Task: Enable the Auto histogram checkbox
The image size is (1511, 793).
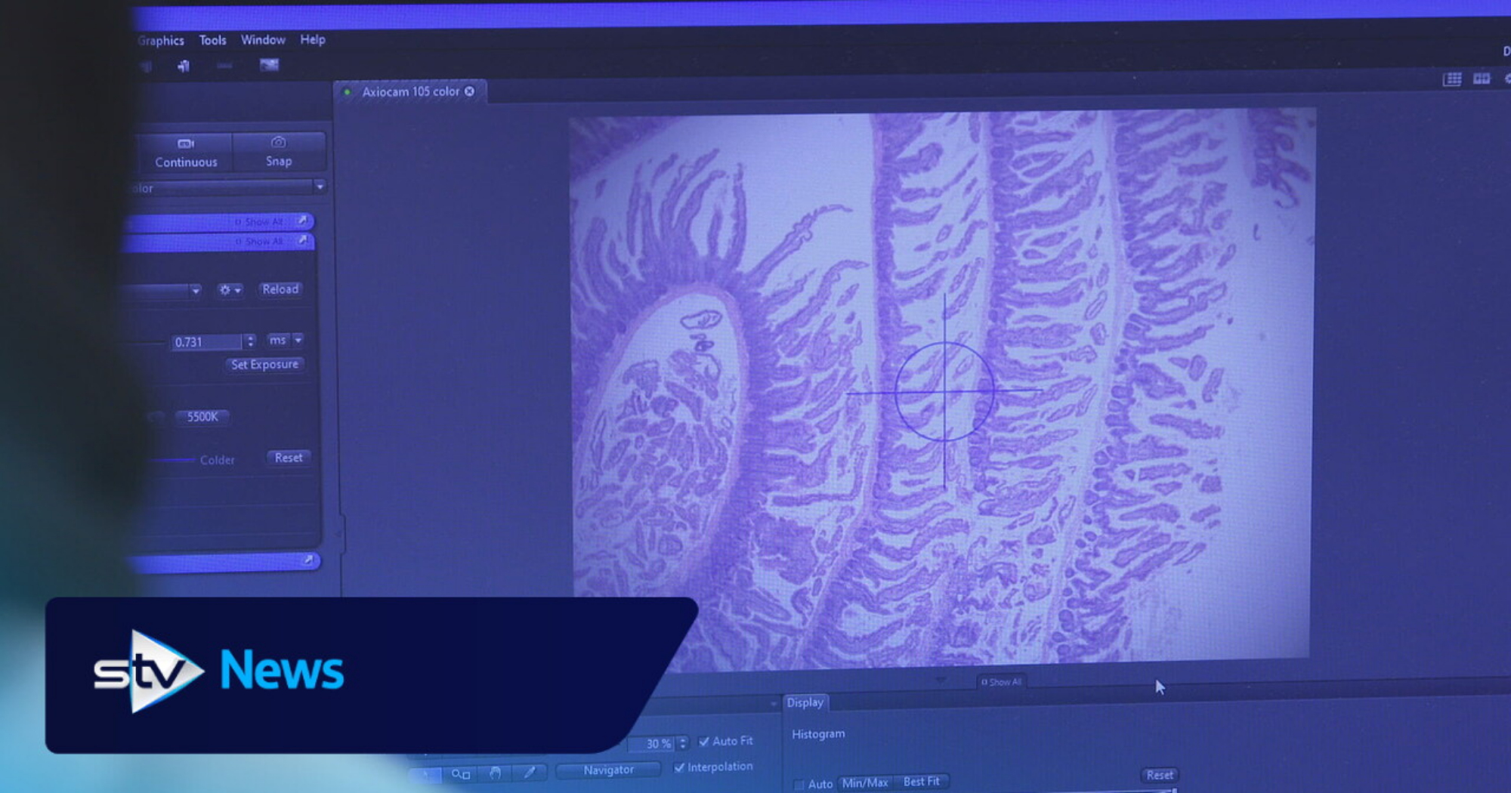Action: coord(799,785)
